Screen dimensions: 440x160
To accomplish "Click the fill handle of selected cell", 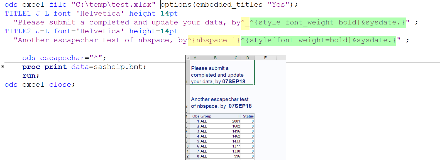I will point(254,84).
